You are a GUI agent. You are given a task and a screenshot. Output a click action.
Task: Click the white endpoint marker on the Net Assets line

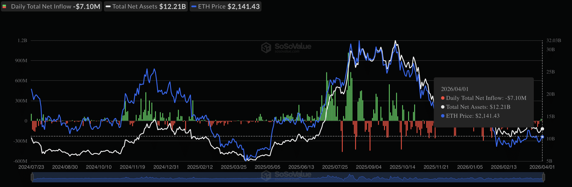pos(542,129)
